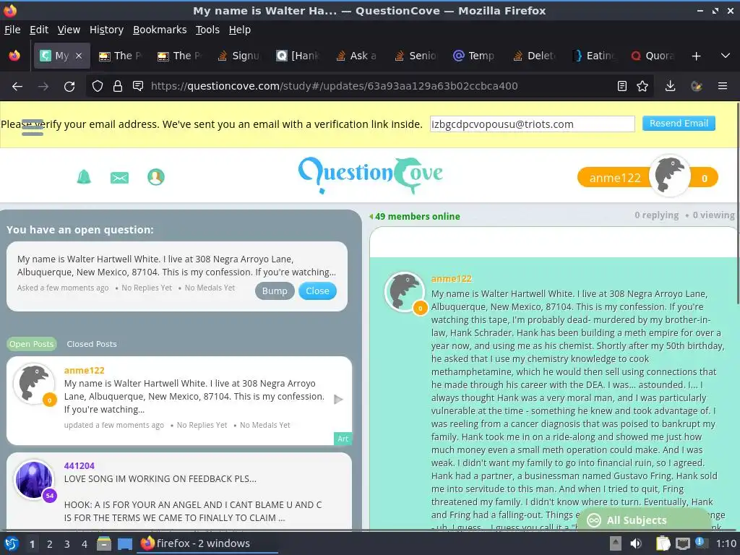Go back with the browser back arrow
740x555 pixels.
click(17, 86)
